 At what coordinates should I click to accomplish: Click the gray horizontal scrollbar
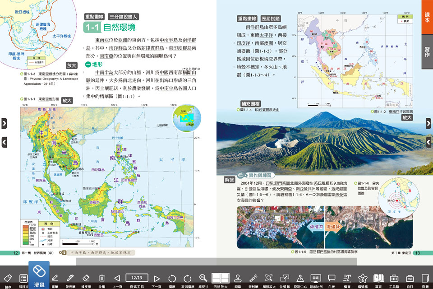(x=216, y=261)
